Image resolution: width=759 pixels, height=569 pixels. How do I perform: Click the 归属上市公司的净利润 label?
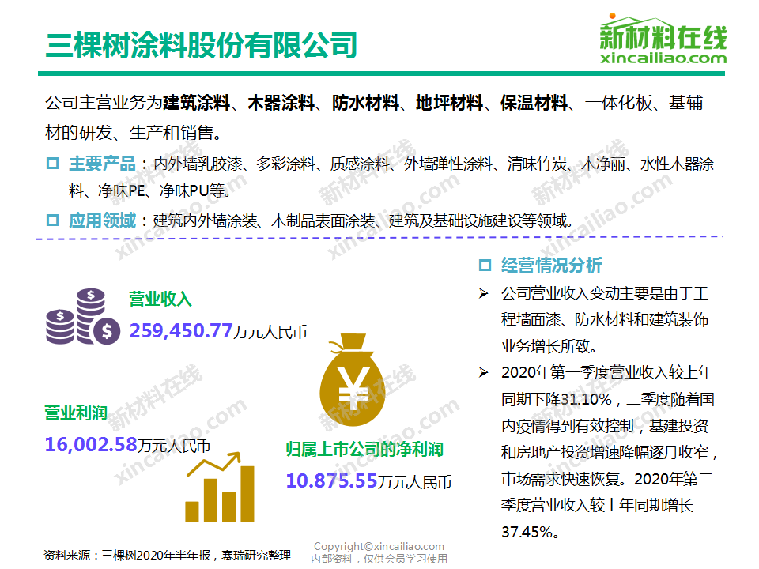(364, 449)
